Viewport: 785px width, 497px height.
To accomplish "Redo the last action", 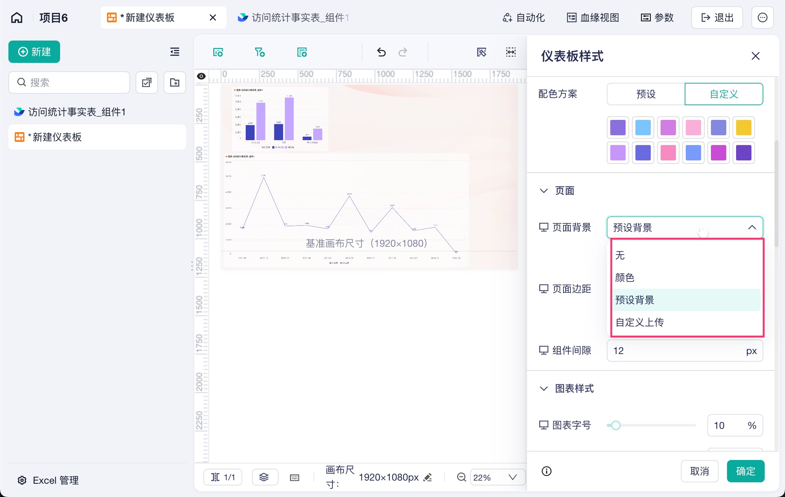I will tap(403, 52).
